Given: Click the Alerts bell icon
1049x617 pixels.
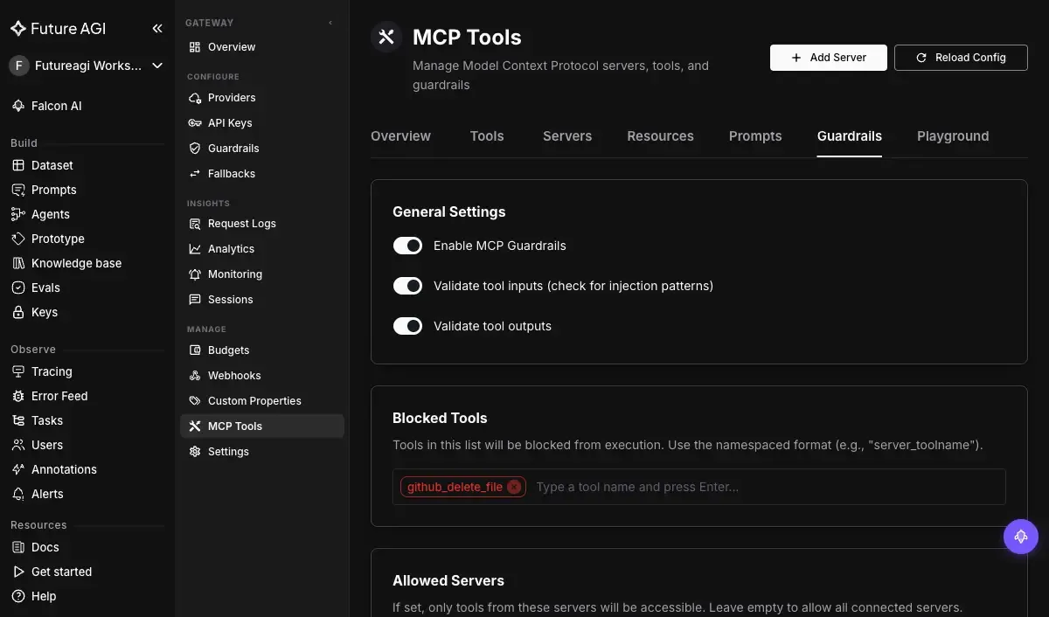Looking at the screenshot, I should point(18,494).
